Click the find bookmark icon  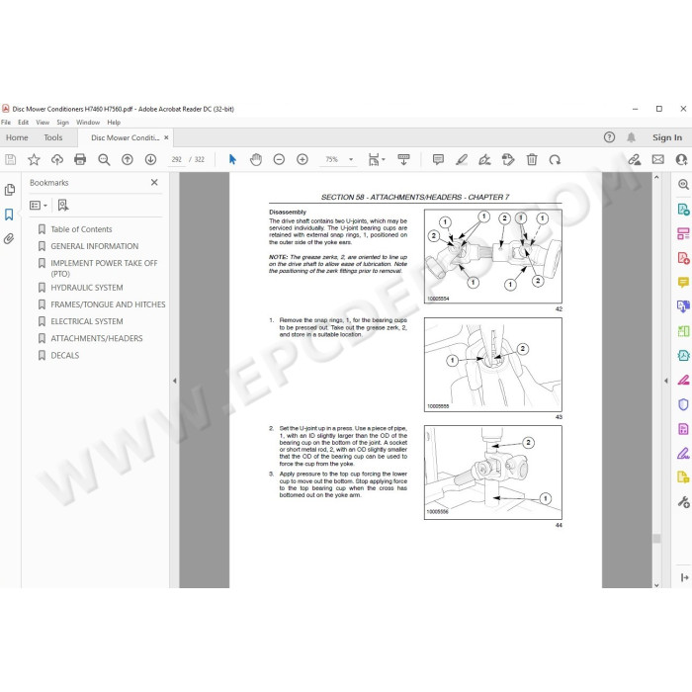(x=63, y=206)
